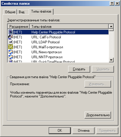Click the CallTo Protocol row icon
The image size is (121, 137).
click(11, 37)
